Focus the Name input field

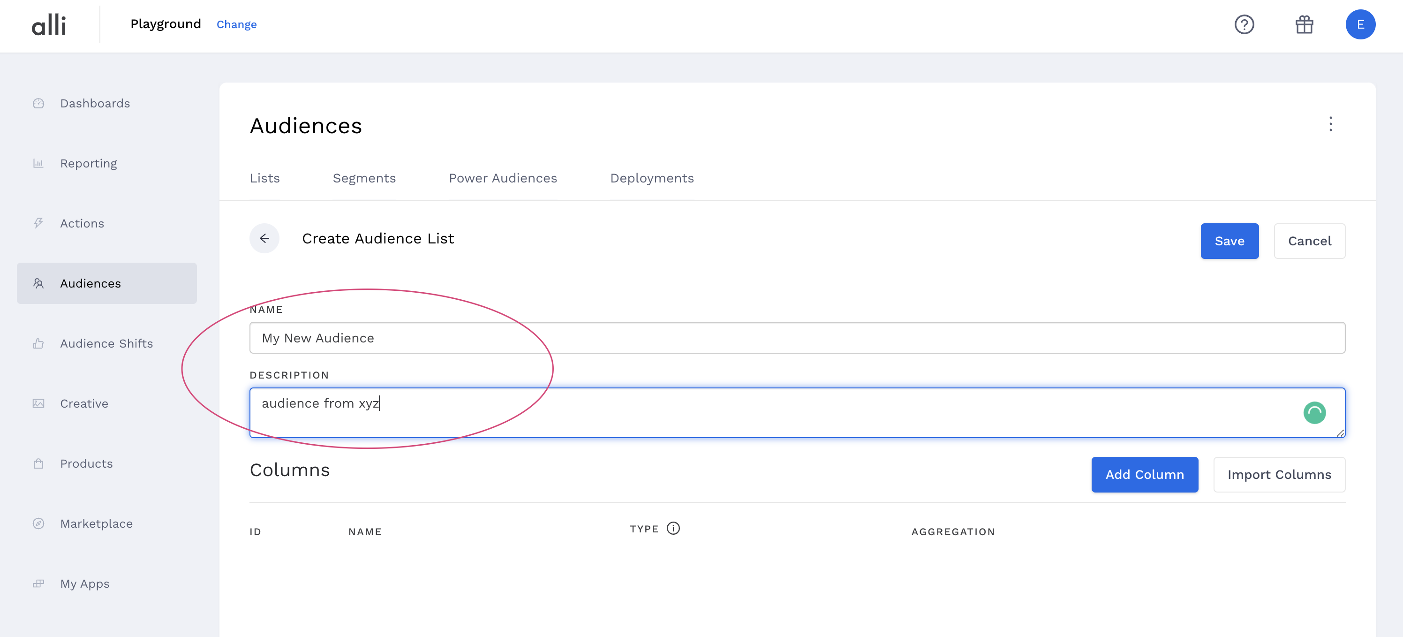pyautogui.click(x=797, y=338)
